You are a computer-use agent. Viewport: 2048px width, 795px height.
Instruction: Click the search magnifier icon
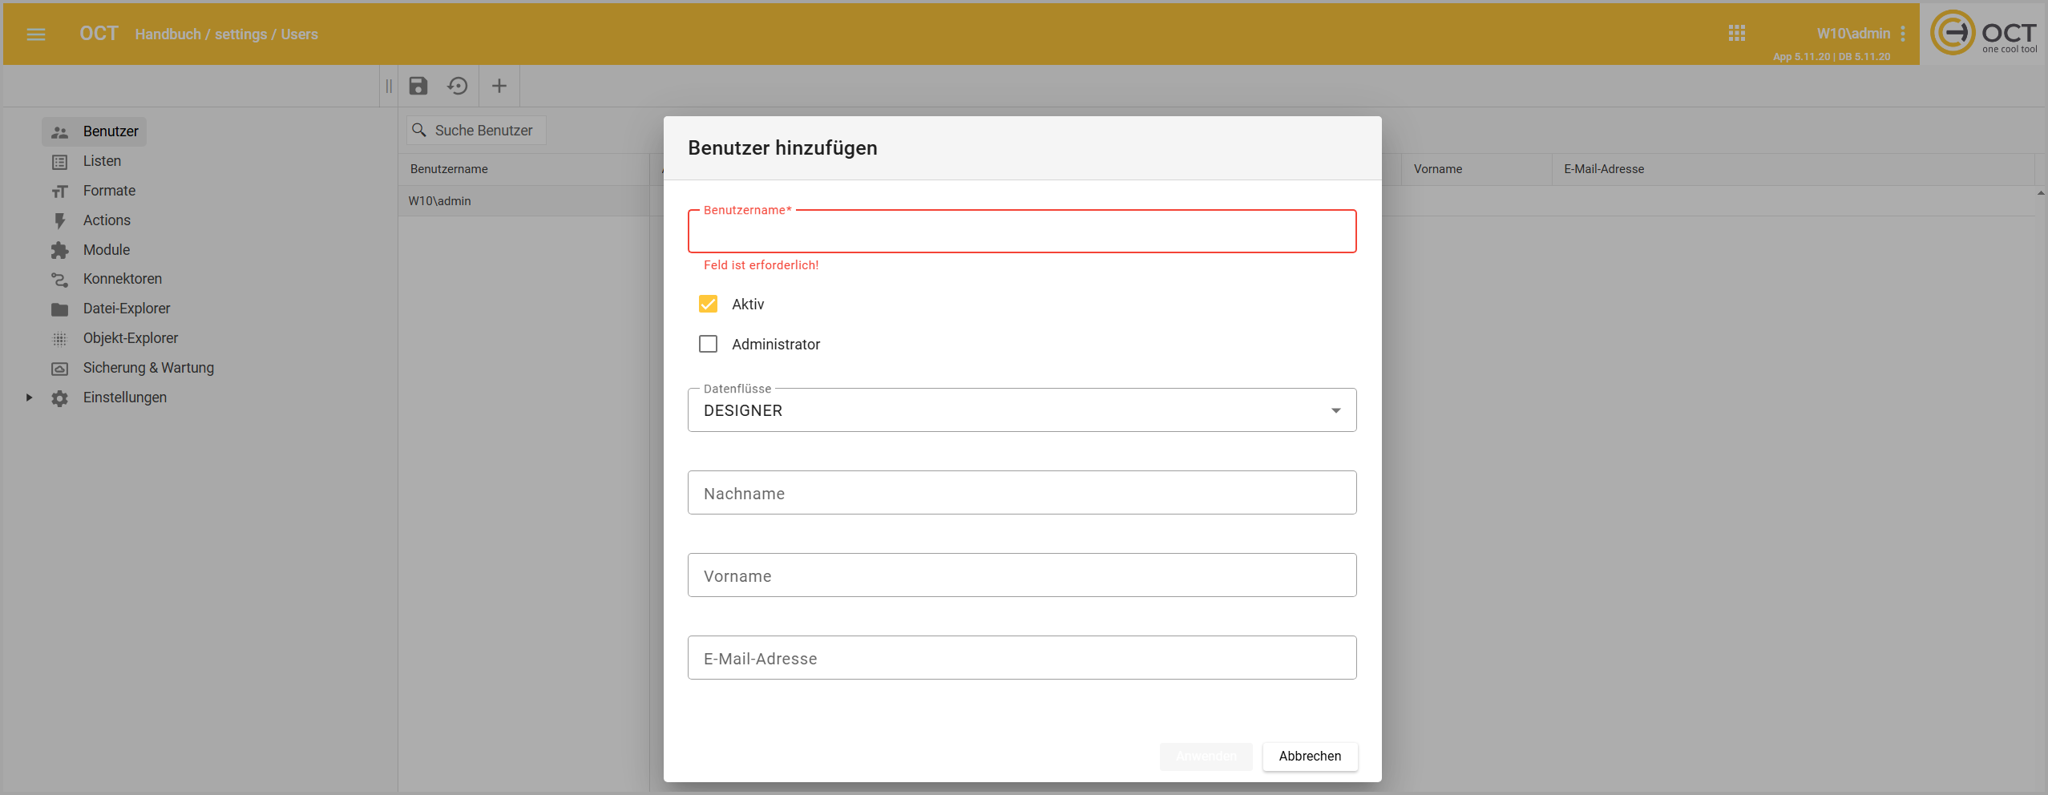click(x=419, y=130)
